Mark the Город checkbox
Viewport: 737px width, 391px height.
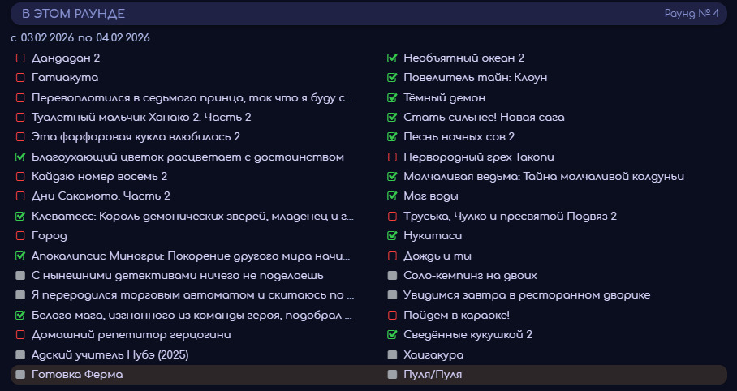coord(20,236)
